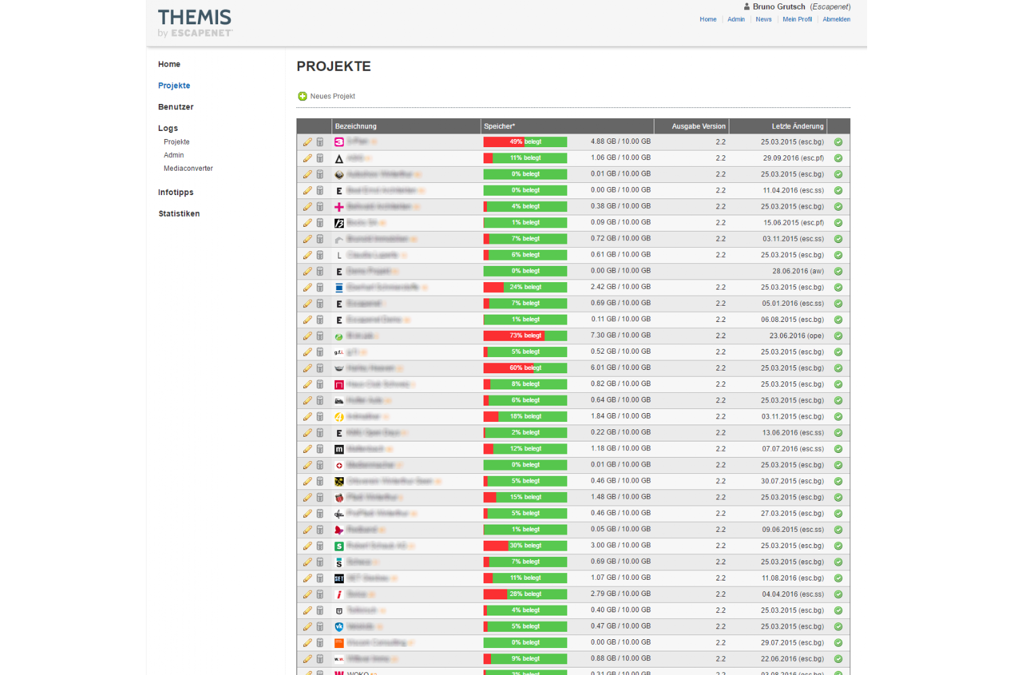Click the trash icon in the 2.42 GB row
The image size is (1013, 675).
[x=320, y=288]
